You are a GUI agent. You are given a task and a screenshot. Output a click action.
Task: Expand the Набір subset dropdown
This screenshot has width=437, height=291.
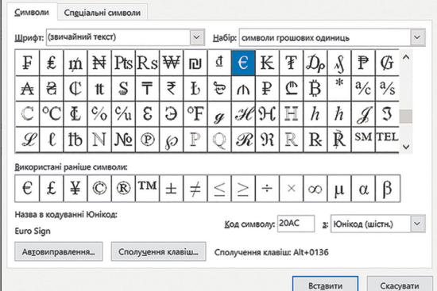(x=417, y=37)
